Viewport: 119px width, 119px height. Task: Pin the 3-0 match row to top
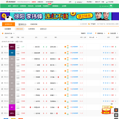point(115,77)
